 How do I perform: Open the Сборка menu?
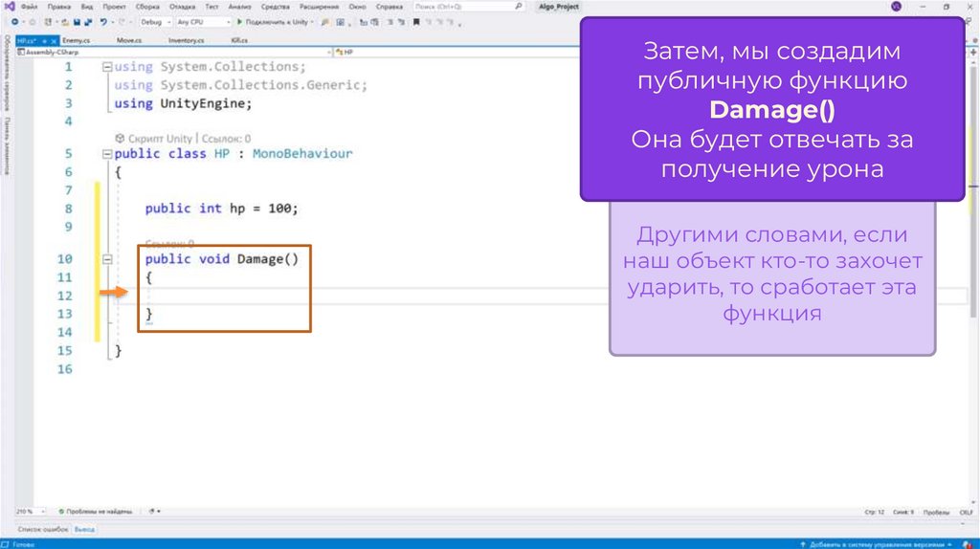click(x=147, y=7)
